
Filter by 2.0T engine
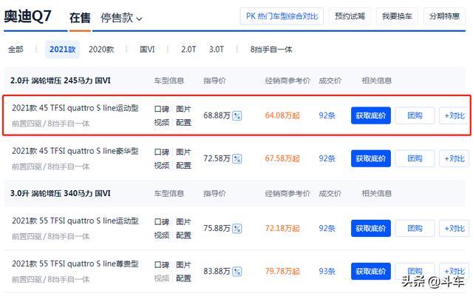coord(188,50)
